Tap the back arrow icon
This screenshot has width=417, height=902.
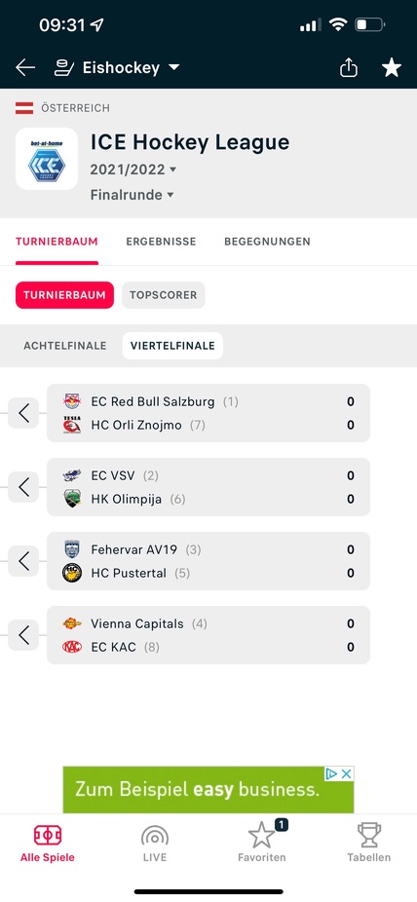point(25,68)
